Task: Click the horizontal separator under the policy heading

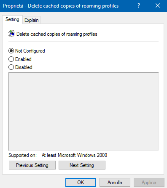Action: pos(83,42)
